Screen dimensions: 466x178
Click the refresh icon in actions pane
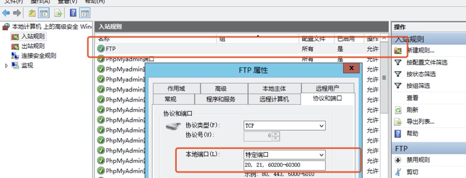click(398, 110)
